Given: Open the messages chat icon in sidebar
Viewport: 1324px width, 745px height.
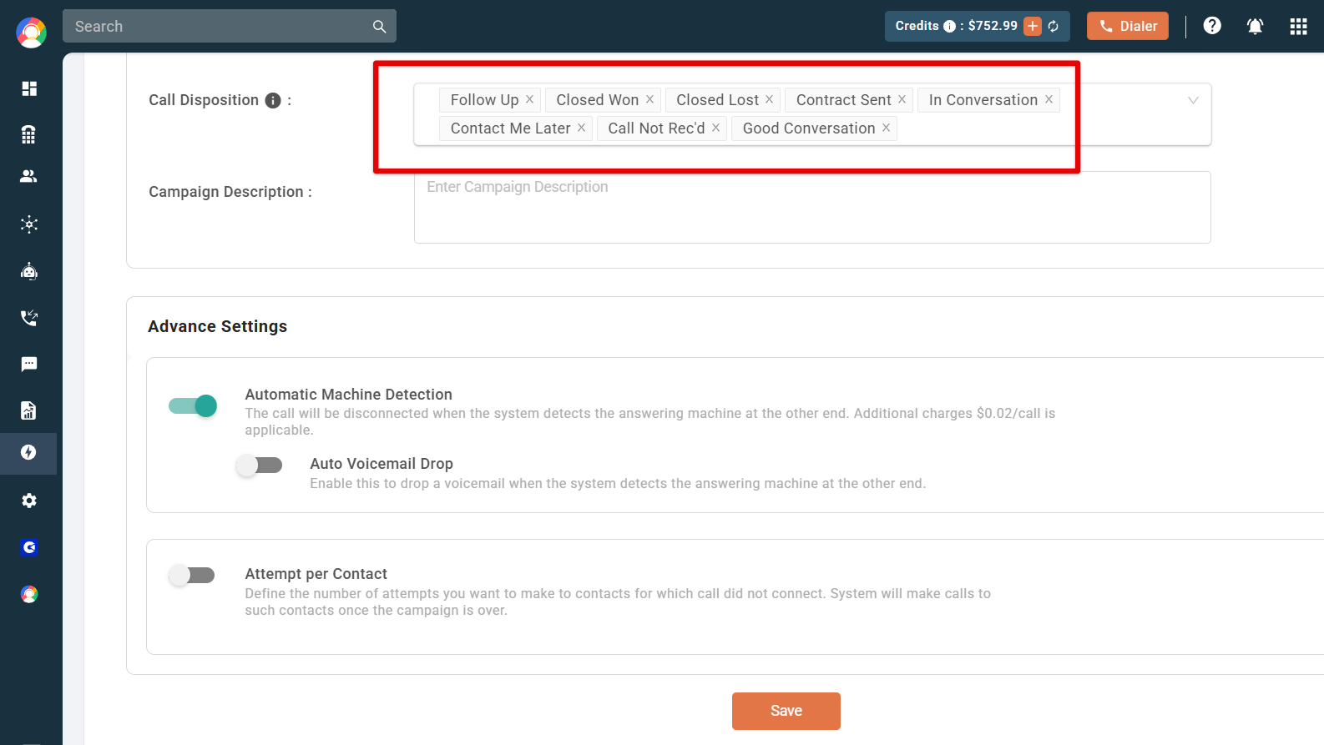Looking at the screenshot, I should click(x=29, y=364).
